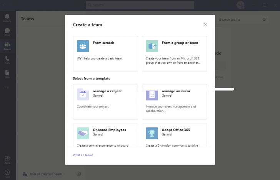The image size is (280, 180).
Task: Click the search icon in top bar
Action: pos(90,5)
